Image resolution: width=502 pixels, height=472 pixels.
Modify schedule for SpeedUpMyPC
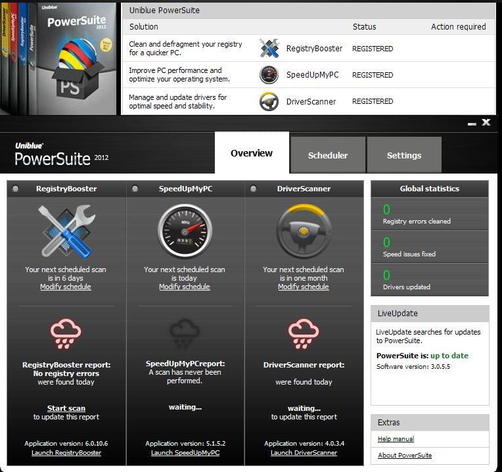[185, 287]
